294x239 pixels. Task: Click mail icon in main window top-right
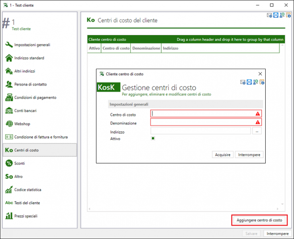(x=269, y=15)
